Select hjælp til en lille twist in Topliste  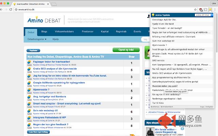pyautogui.click(x=163, y=24)
